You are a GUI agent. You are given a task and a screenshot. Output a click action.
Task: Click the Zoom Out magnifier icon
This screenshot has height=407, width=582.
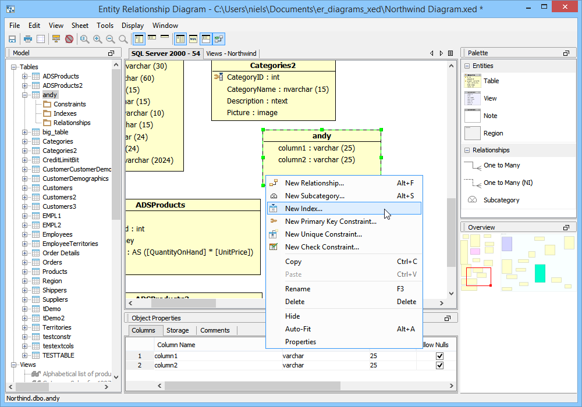(x=110, y=39)
